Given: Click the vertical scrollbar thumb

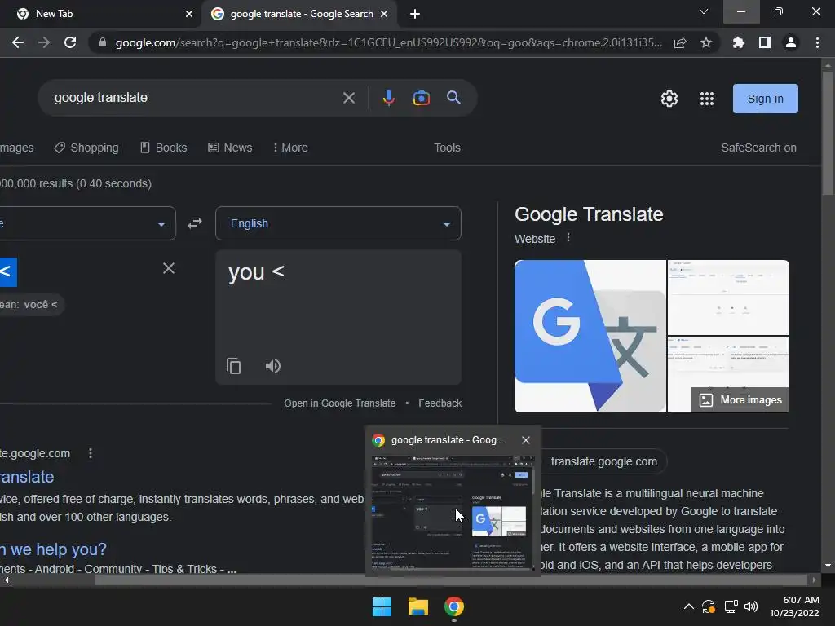Looking at the screenshot, I should click(828, 133).
